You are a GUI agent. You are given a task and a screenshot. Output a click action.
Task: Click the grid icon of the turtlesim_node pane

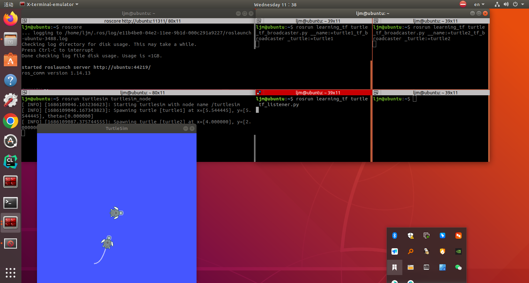pyautogui.click(x=25, y=93)
